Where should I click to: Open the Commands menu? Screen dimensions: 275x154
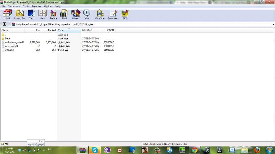(x=14, y=6)
